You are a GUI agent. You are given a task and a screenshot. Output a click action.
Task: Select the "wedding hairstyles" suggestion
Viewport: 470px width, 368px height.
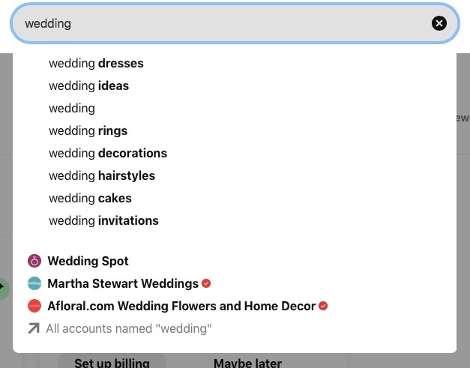tap(102, 175)
